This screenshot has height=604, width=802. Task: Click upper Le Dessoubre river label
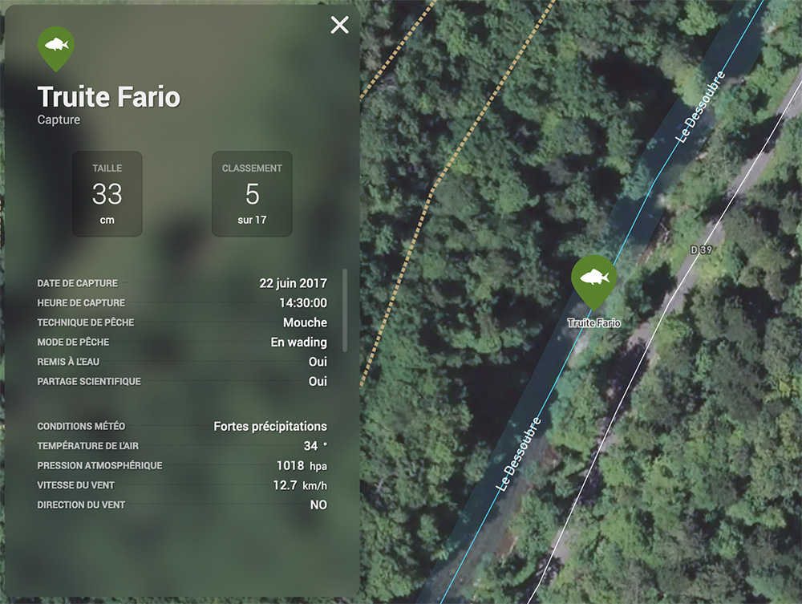[700, 107]
